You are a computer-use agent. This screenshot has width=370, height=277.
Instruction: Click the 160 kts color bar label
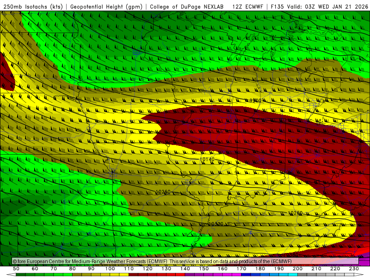click(x=222, y=269)
